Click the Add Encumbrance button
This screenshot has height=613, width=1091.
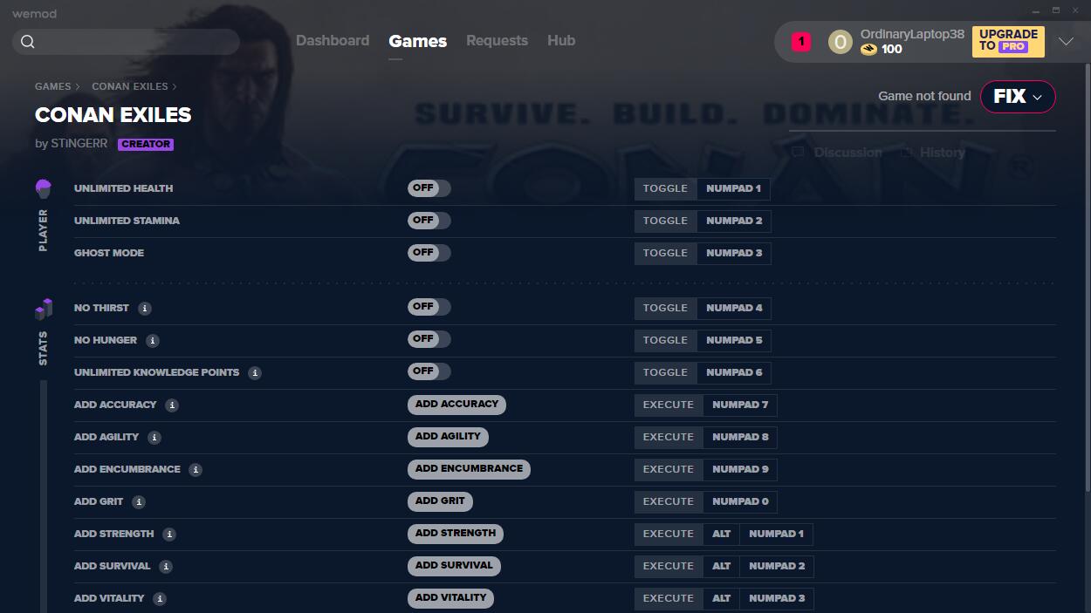(469, 469)
